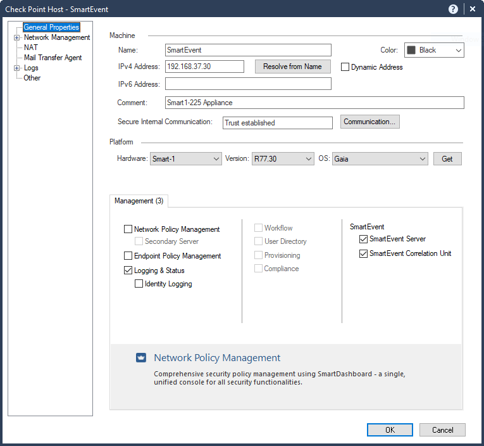
Task: Expand the Network Management tree node
Action: [x=17, y=37]
